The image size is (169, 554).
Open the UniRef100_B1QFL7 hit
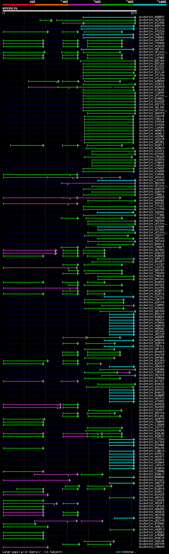pyautogui.click(x=152, y=145)
